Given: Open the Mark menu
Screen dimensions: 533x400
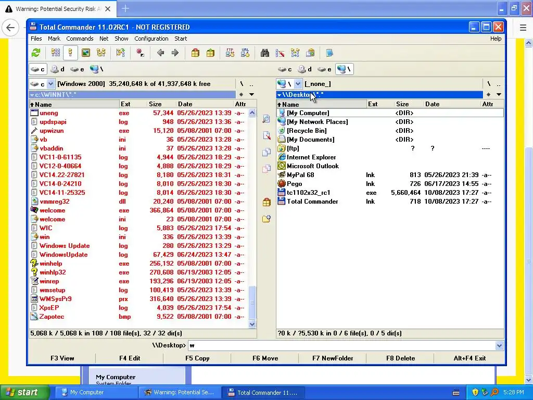Looking at the screenshot, I should pyautogui.click(x=54, y=39).
